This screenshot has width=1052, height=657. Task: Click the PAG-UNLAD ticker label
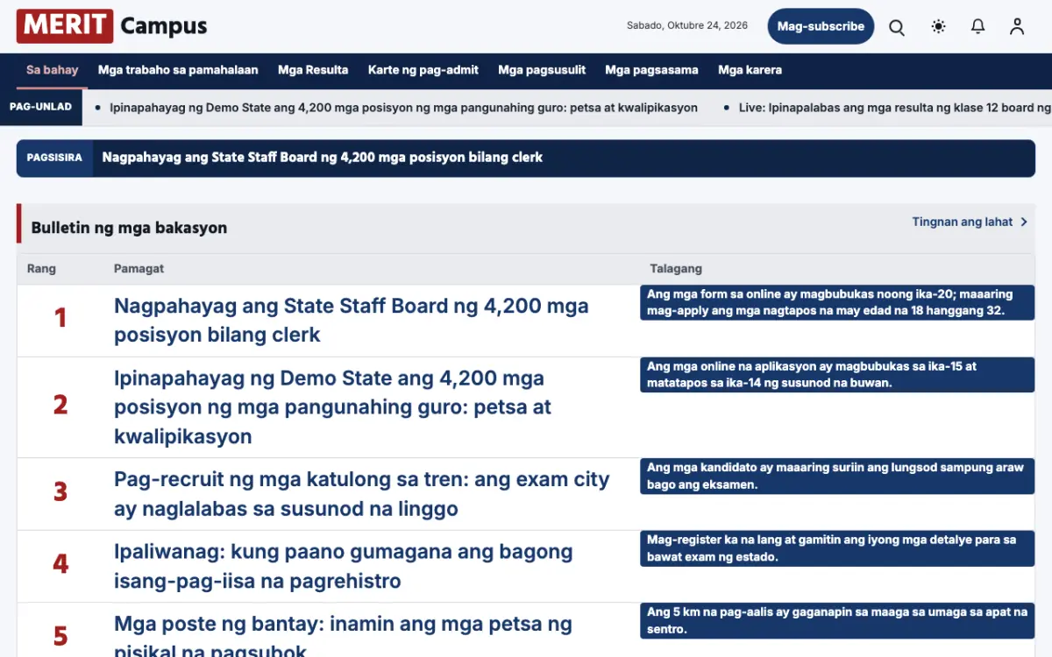tap(40, 107)
